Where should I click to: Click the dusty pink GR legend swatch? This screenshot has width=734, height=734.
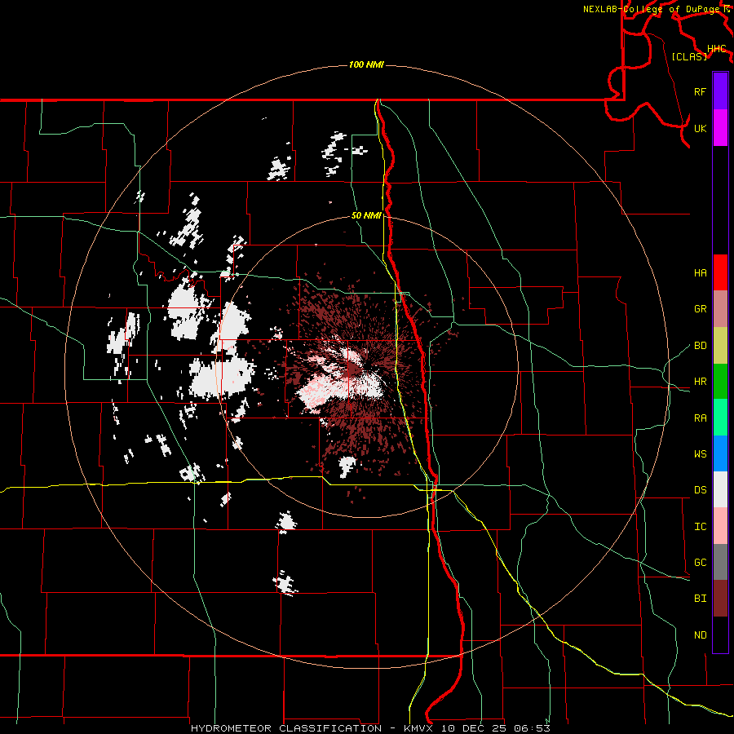point(720,308)
